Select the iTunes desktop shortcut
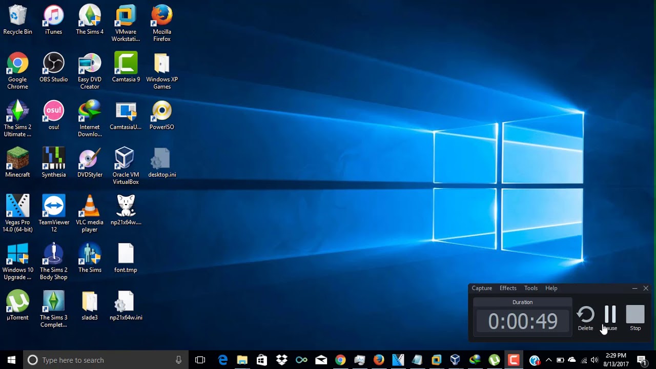The height and width of the screenshot is (369, 656). coord(54,20)
